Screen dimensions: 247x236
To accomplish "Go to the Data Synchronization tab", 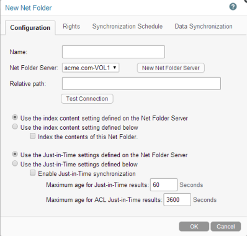I will pyautogui.click(x=204, y=26).
